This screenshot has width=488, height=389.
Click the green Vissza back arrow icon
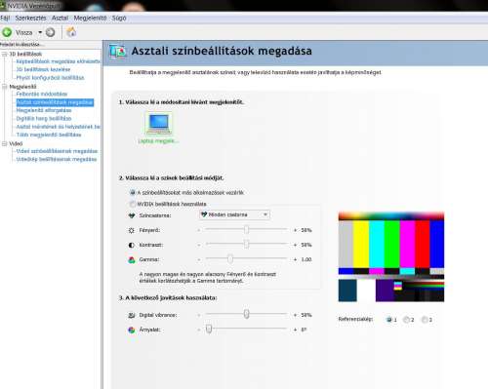click(7, 32)
